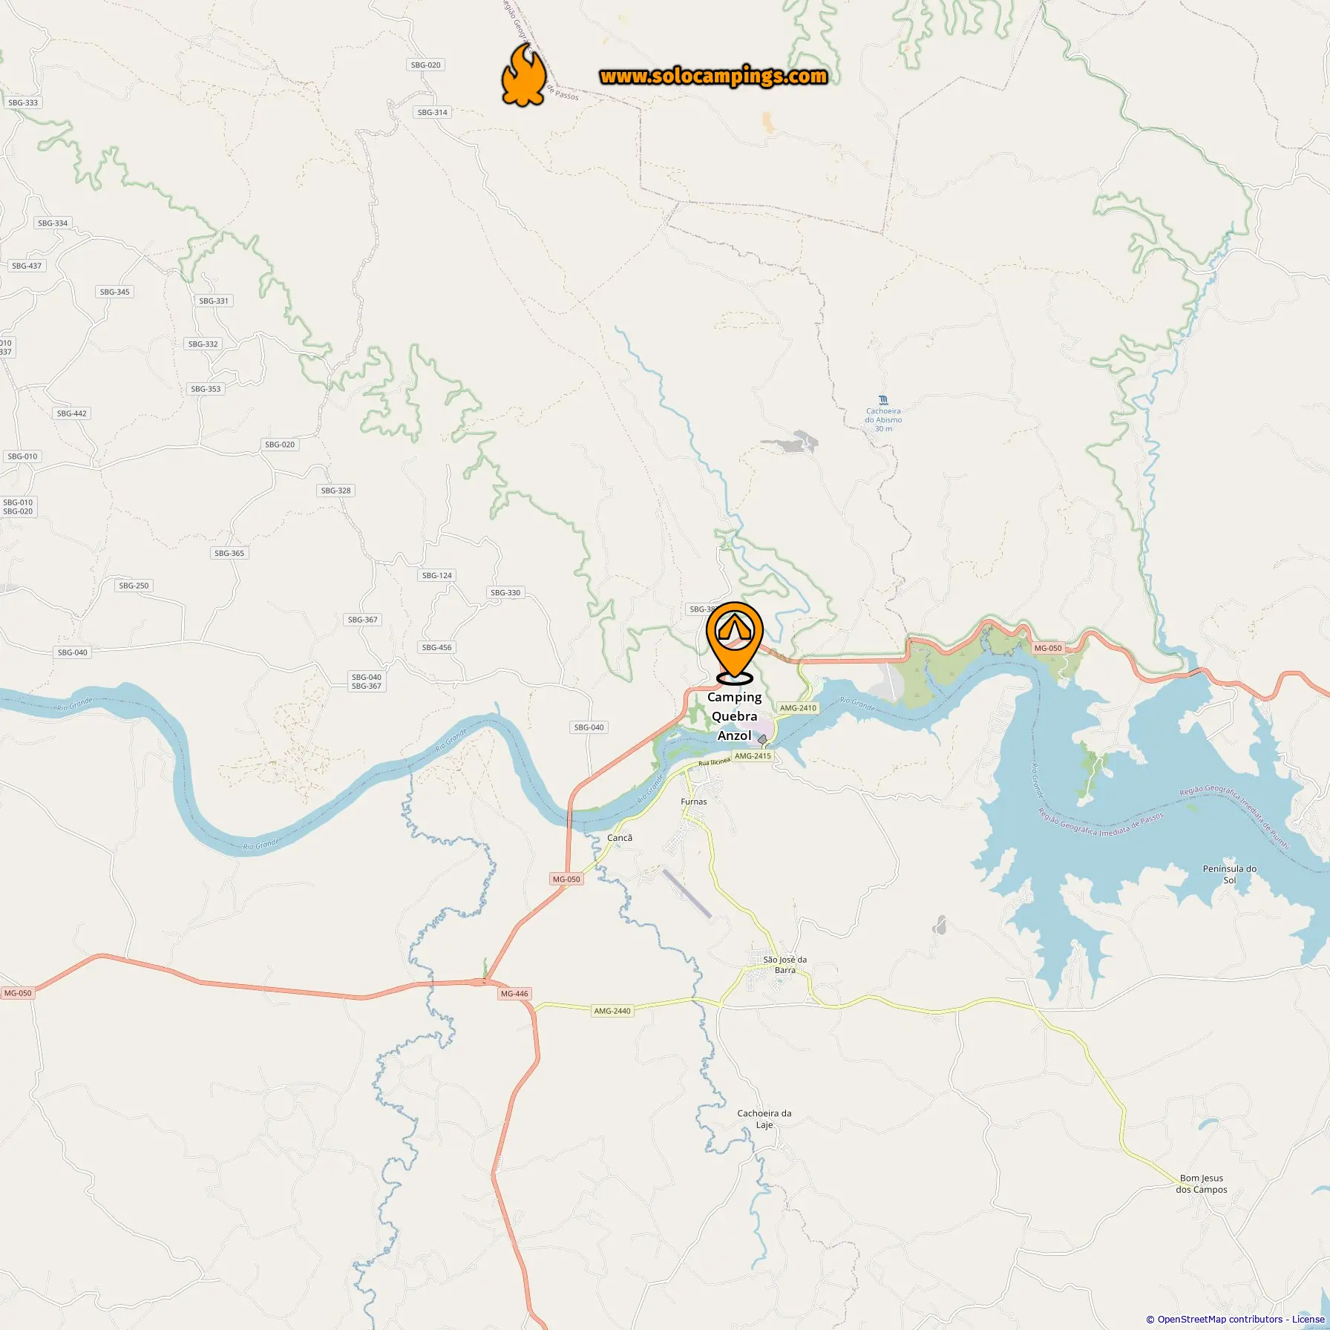The width and height of the screenshot is (1330, 1330).
Task: Select the AMG-2410 road shield
Action: 798,707
